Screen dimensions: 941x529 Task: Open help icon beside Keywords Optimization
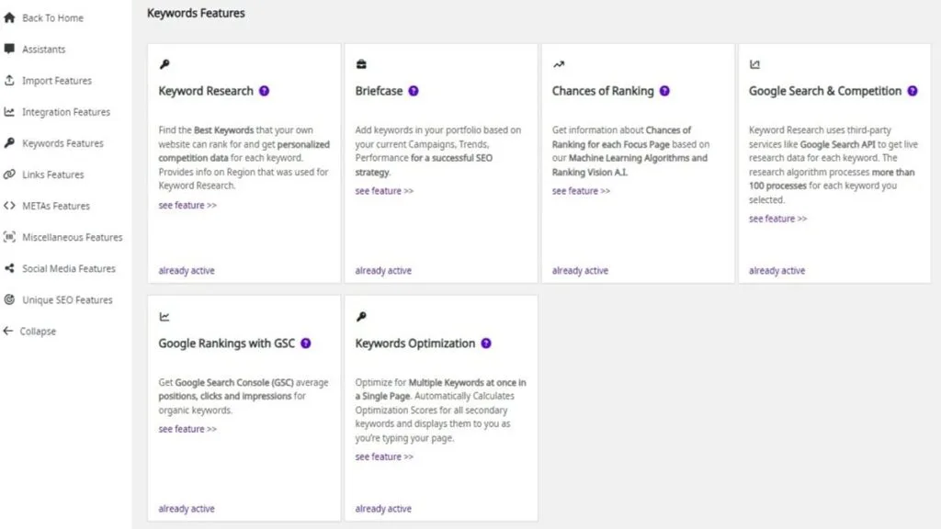click(x=486, y=343)
